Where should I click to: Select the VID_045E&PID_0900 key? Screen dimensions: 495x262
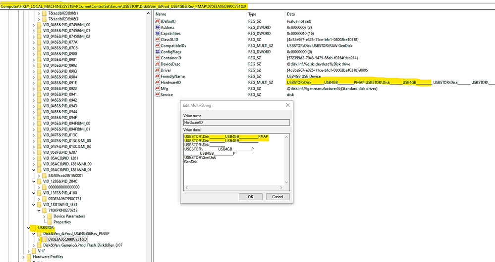60,54
